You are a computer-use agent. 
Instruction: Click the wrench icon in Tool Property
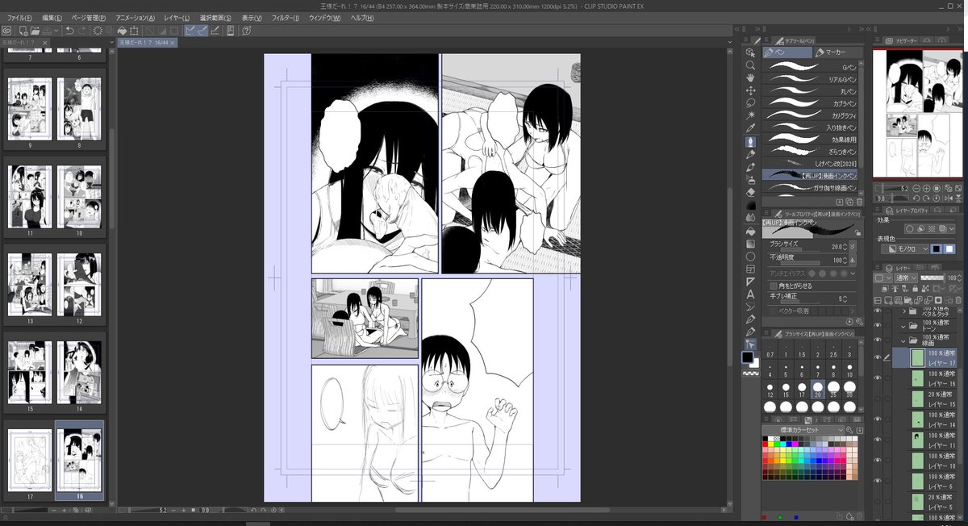pos(860,321)
